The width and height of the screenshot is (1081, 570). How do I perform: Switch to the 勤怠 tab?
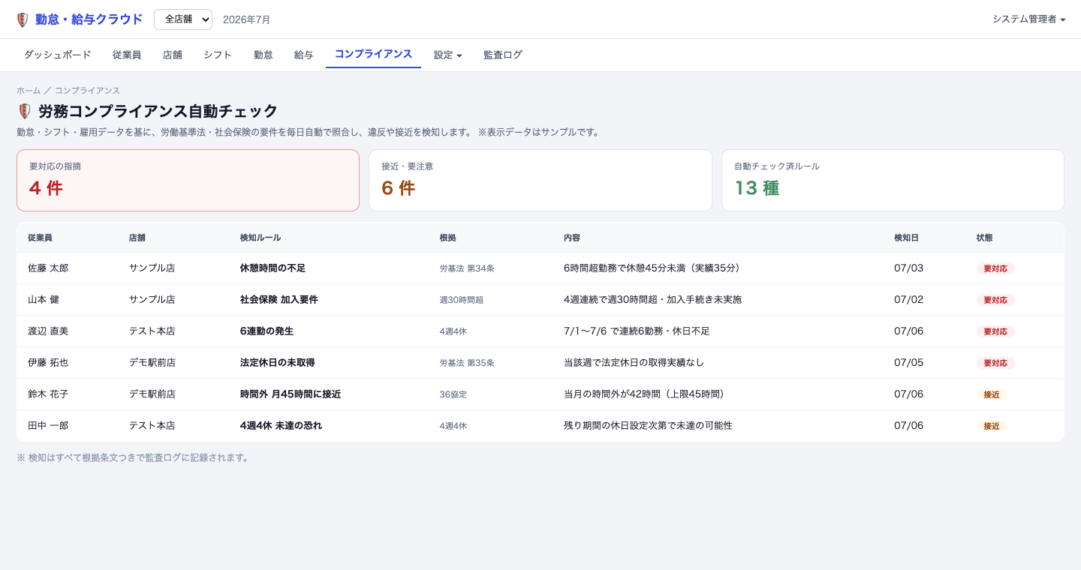[x=263, y=55]
